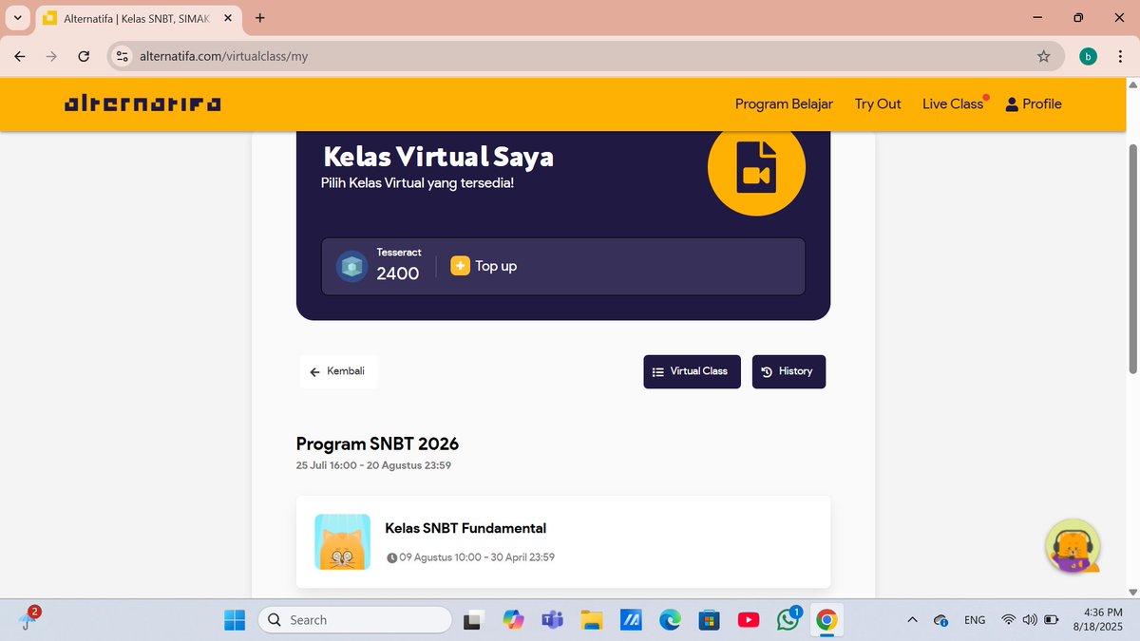
Task: Bookmark this page with the star
Action: pyautogui.click(x=1043, y=56)
